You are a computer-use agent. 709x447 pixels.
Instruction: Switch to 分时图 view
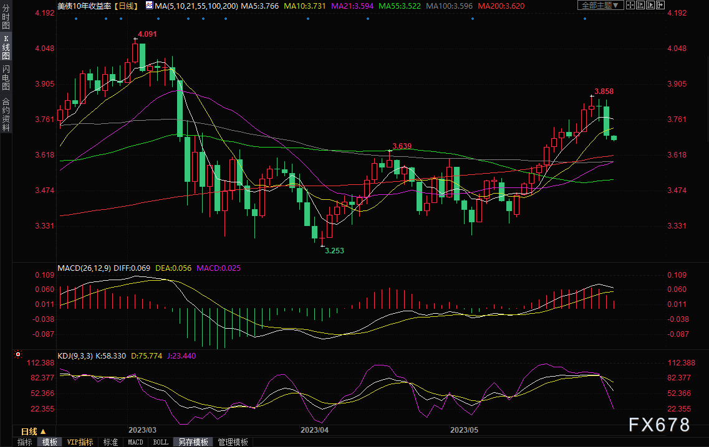tap(6, 20)
